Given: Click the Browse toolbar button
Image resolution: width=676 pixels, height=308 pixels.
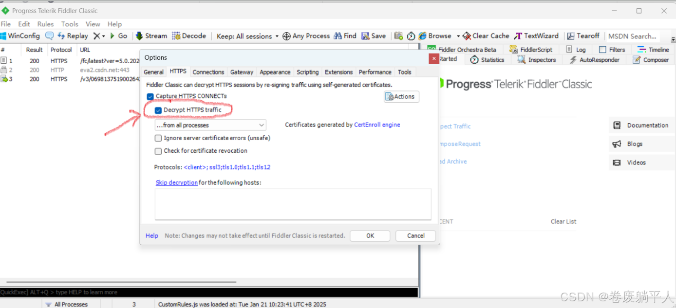Looking at the screenshot, I should (434, 36).
